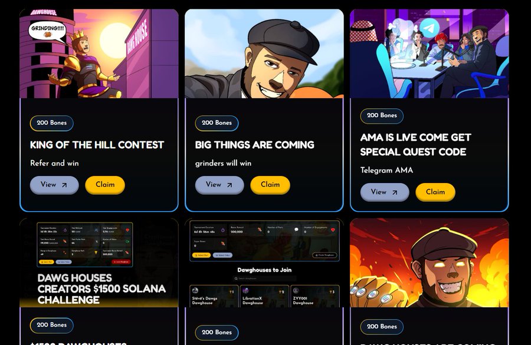Screen dimensions: 531x345
Task: Open the capped man Big Things artwork
Action: (264, 54)
